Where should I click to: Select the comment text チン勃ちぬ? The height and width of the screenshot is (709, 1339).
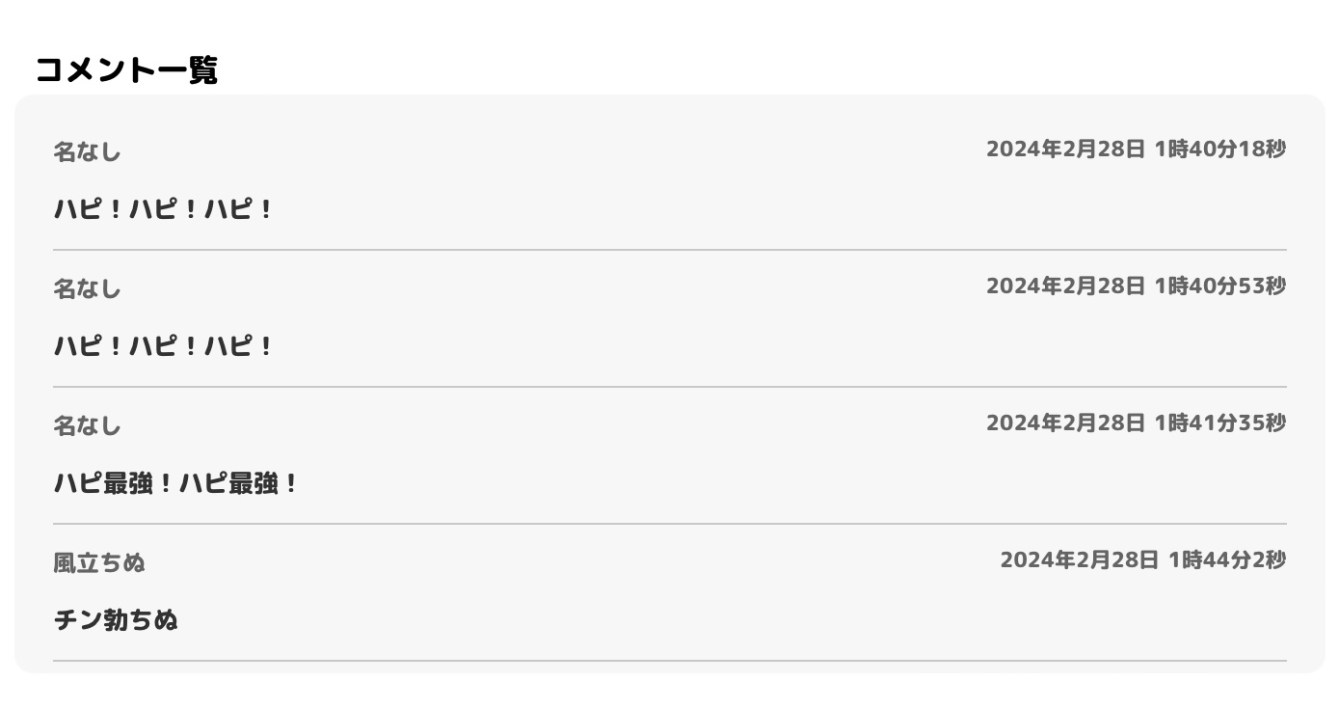116,619
